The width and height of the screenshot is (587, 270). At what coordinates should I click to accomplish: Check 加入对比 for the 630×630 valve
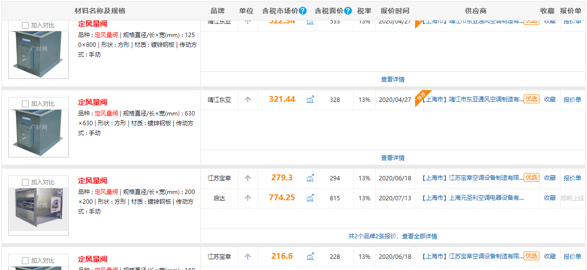[x=25, y=104]
